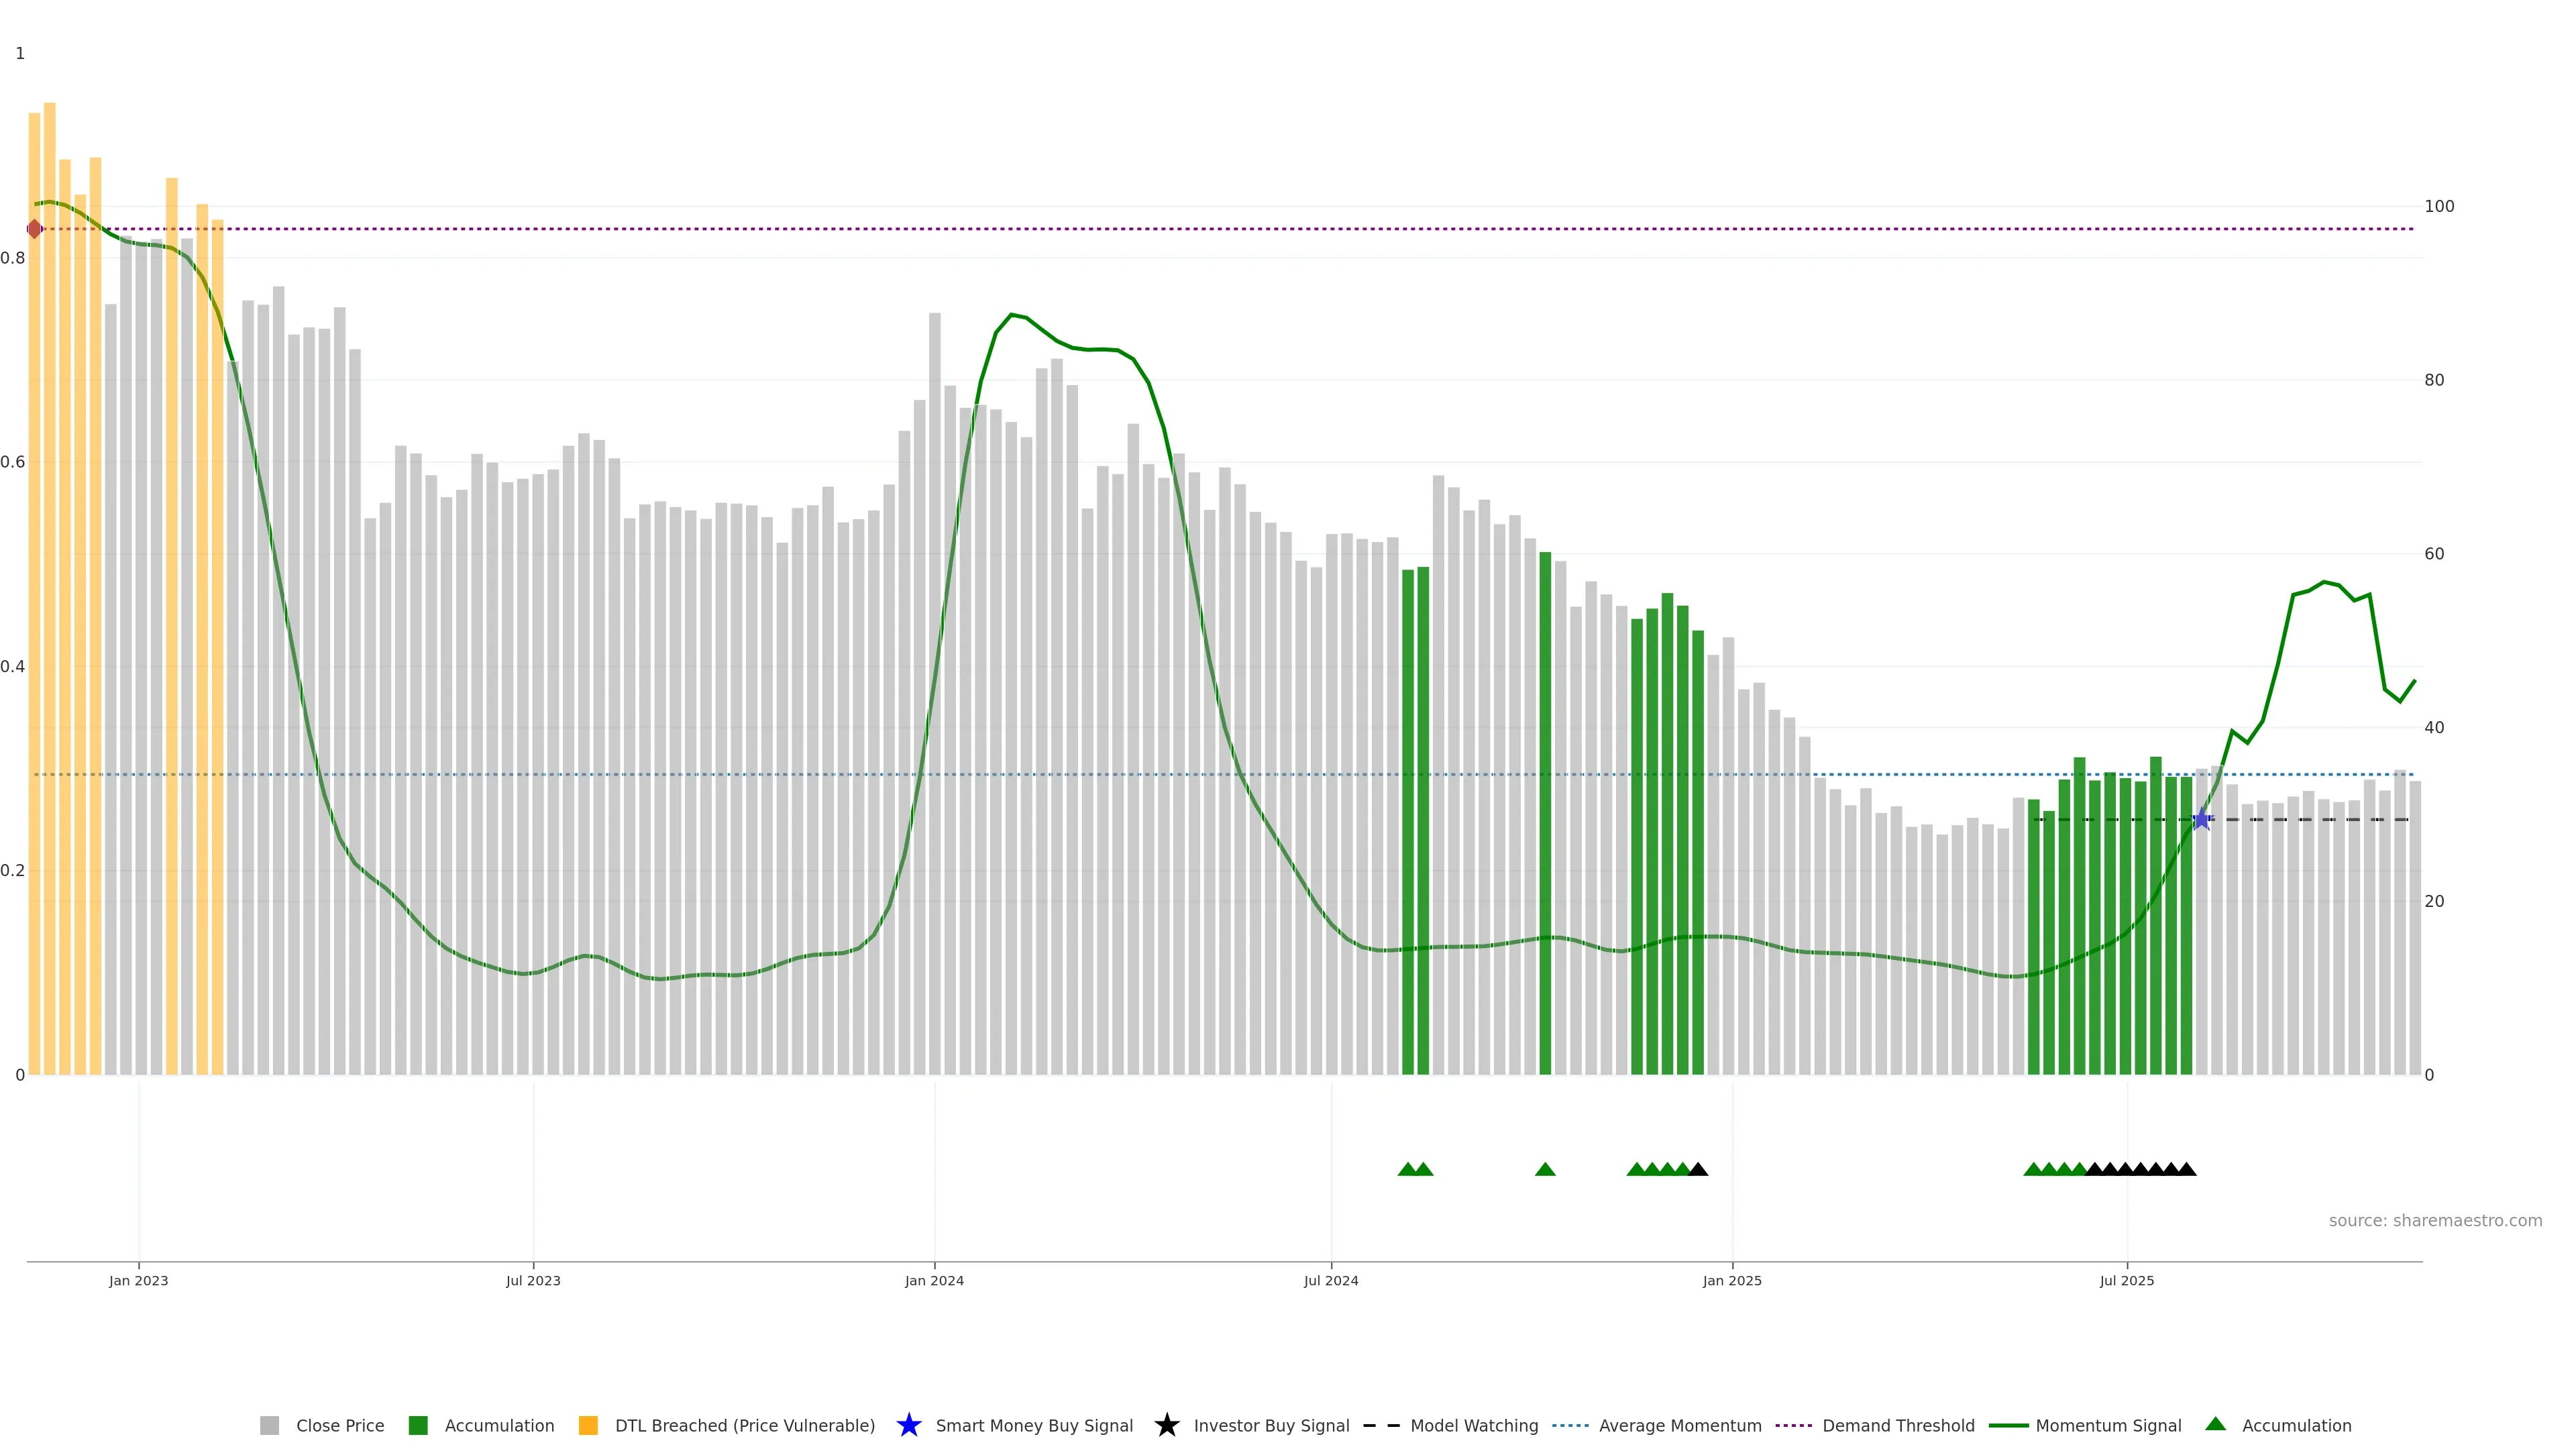
Task: Click the Jan 2024 axis label
Action: pyautogui.click(x=934, y=1280)
